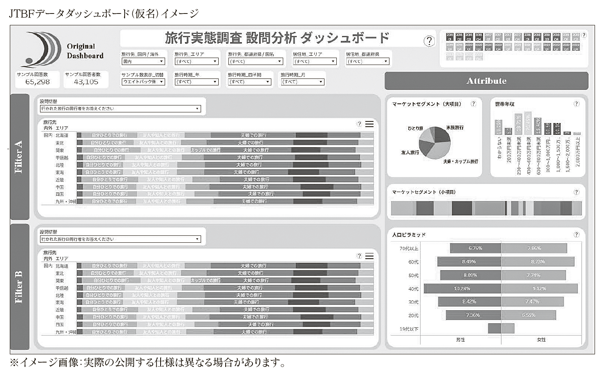
Task: Open the 旅行先_国内/海外 dropdown
Action: tap(143, 62)
